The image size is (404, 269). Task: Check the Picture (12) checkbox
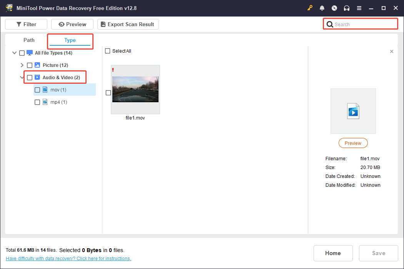point(30,65)
